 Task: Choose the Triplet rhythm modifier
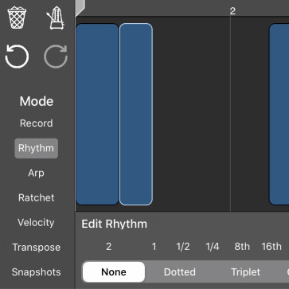(x=245, y=272)
